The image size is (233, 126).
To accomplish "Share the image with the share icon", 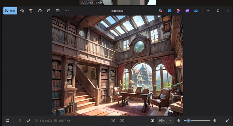I will click(49, 11).
